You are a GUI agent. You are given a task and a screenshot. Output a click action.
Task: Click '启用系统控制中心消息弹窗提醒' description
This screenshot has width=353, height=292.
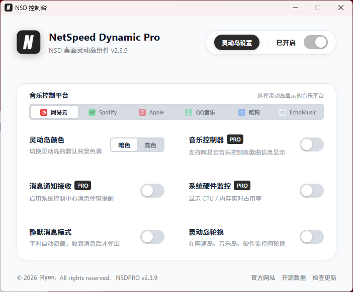pyautogui.click(x=71, y=199)
